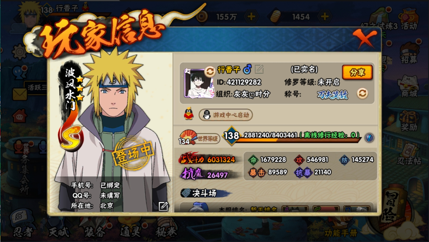Screen dimensions: 429x242
Task: Open the mail envelope icon
Action: point(20,94)
